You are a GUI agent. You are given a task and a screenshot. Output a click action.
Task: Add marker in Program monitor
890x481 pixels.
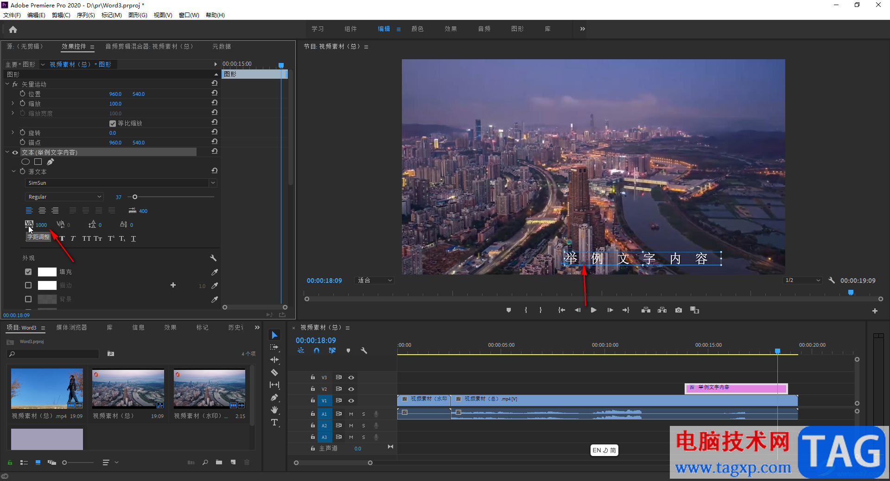[x=509, y=310]
